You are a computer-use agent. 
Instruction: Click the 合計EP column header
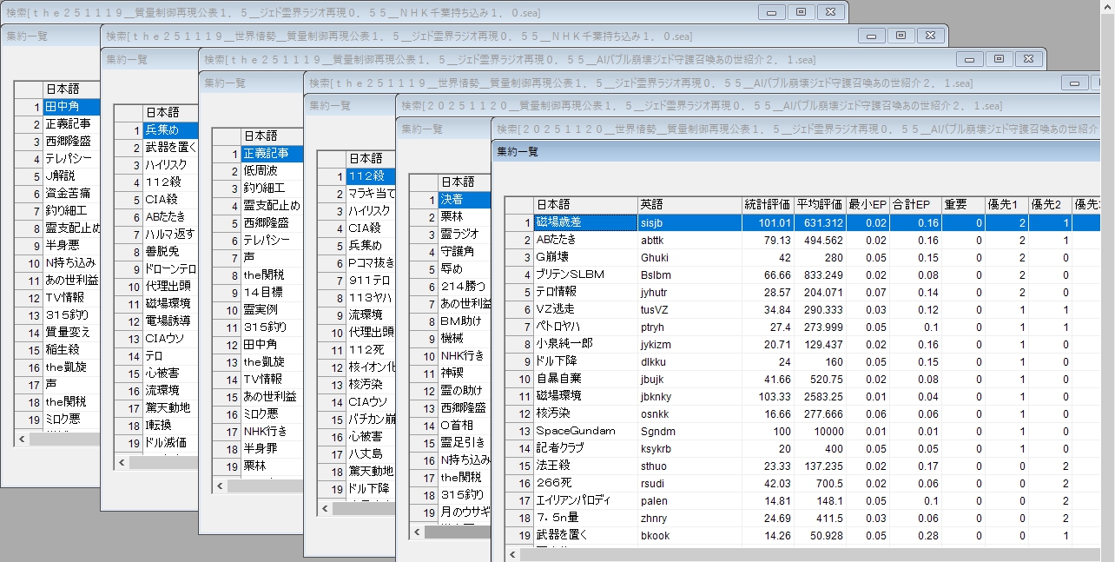click(x=915, y=205)
